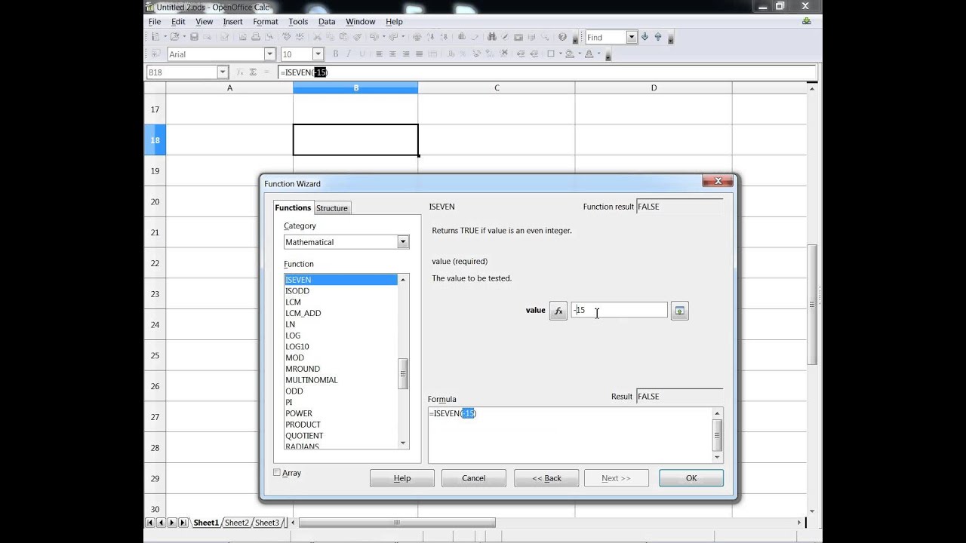The image size is (966, 543).
Task: Open the Format menu
Action: [266, 22]
